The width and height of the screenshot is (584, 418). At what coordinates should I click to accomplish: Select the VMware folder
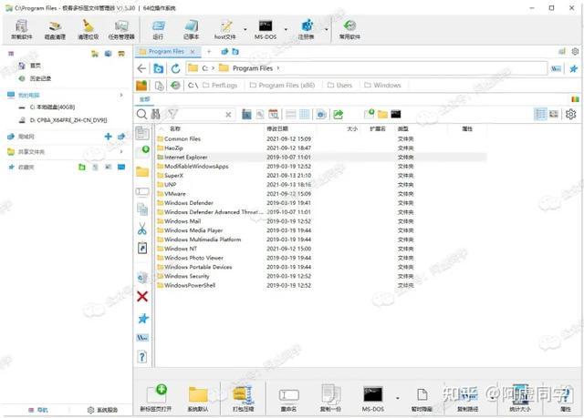pyautogui.click(x=174, y=194)
